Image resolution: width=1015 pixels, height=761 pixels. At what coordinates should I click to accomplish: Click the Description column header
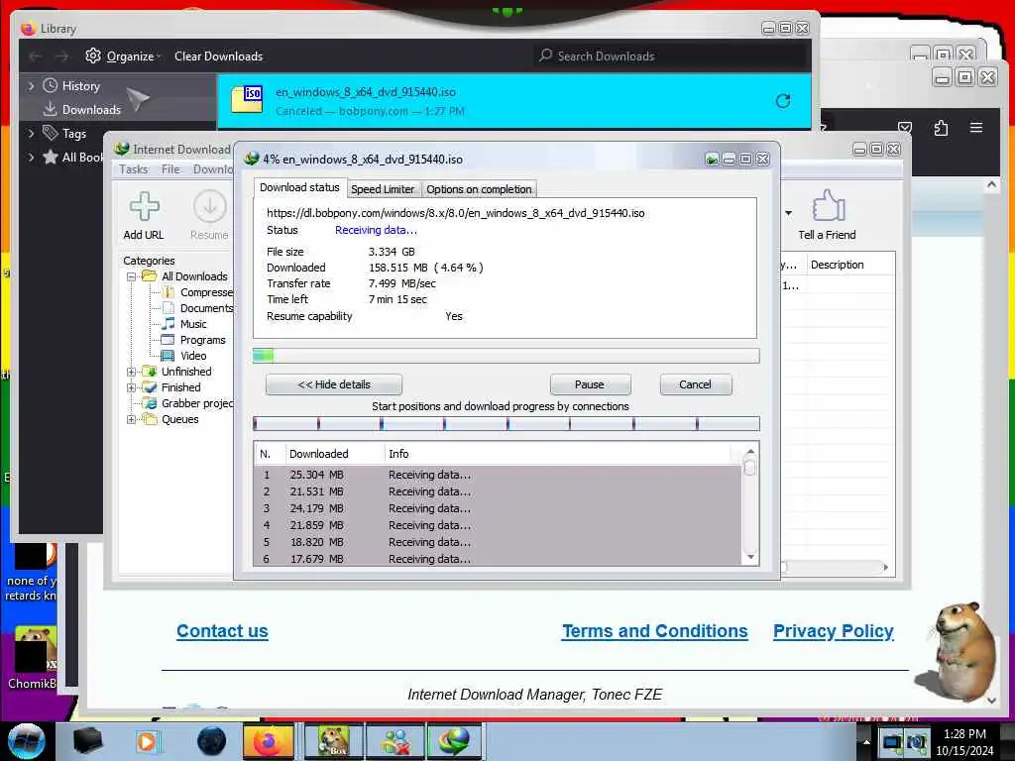[x=850, y=265]
